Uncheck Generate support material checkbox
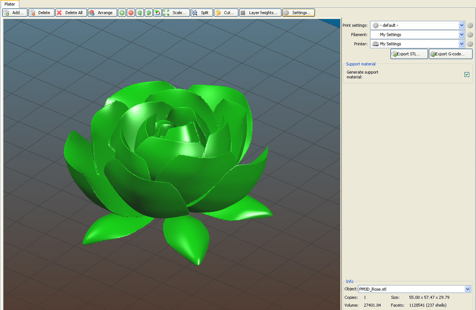Screen dimensions: 476x310 (x=467, y=74)
